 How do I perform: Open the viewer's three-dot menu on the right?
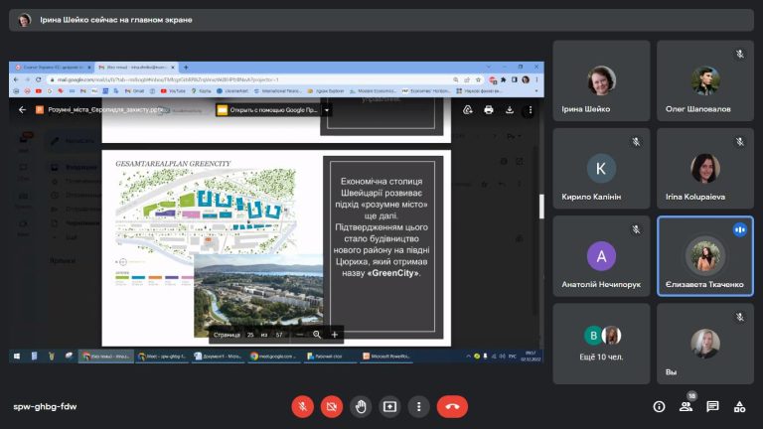point(530,110)
